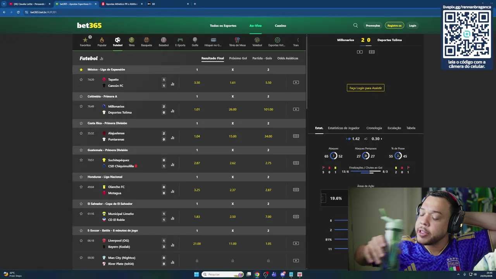Open pitch view for Olancho FC match
496x279 pixels.
tap(296, 190)
